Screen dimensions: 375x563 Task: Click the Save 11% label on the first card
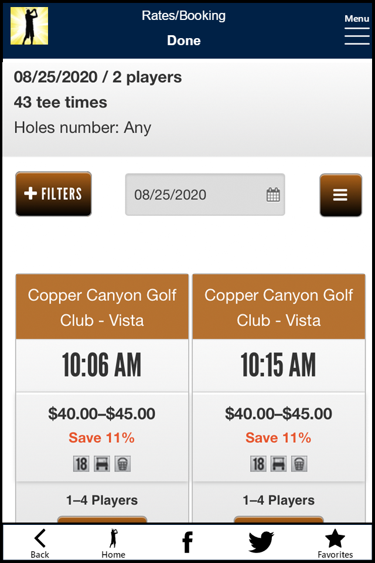(x=102, y=437)
